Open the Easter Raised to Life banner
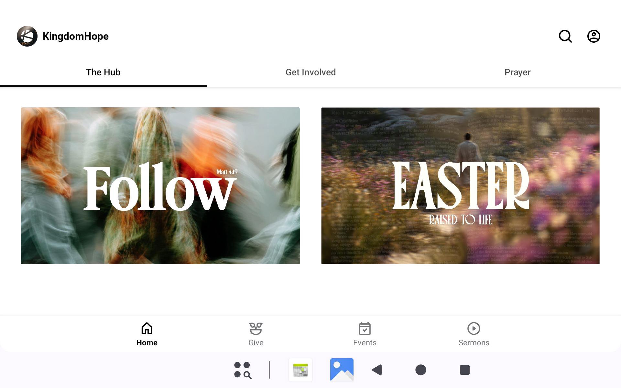621x388 pixels. point(460,186)
